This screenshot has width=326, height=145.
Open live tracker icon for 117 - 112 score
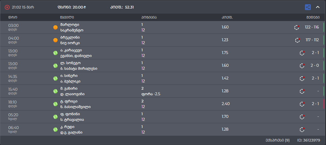point(297,40)
